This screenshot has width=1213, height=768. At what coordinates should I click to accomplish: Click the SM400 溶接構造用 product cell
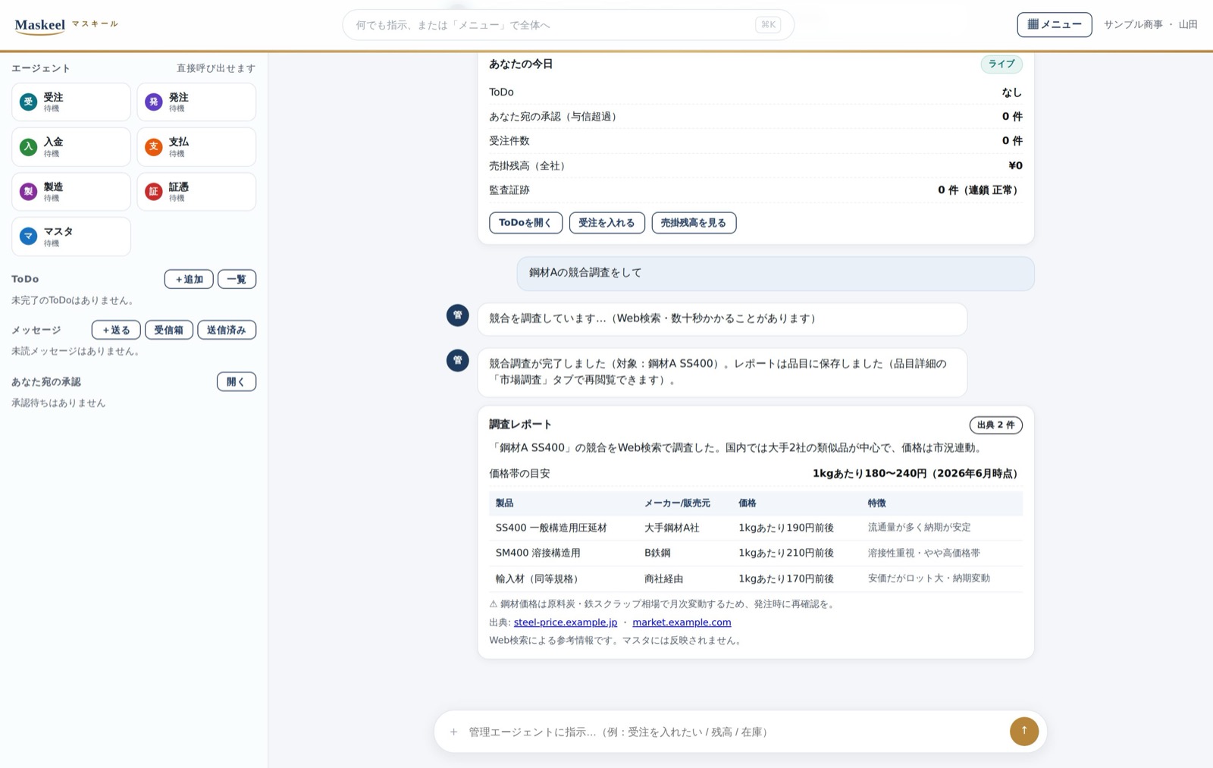(538, 553)
